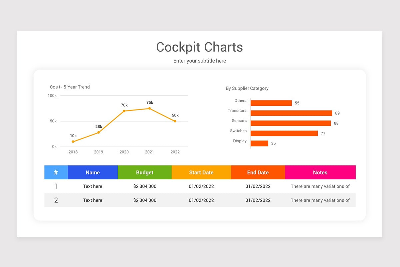This screenshot has height=267, width=400.
Task: Select the value 35 beside Display bar
Action: coord(273,144)
